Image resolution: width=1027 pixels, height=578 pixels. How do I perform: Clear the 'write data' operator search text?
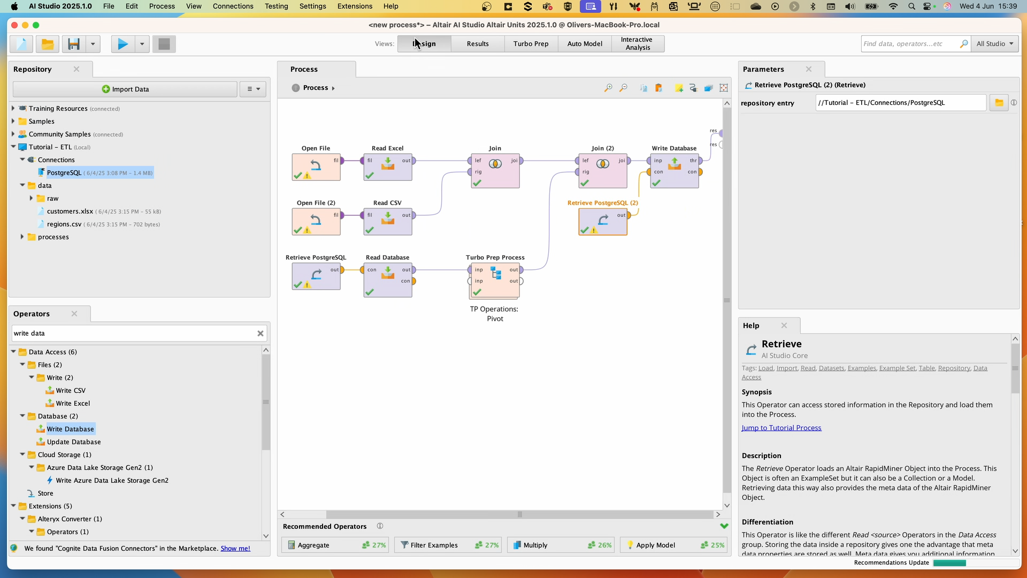coord(260,333)
